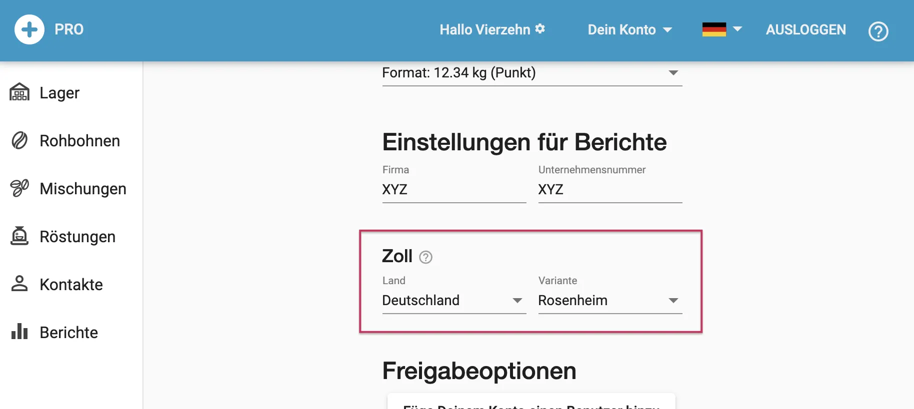The height and width of the screenshot is (409, 914).
Task: Click the plus logo icon in header
Action: (x=29, y=29)
